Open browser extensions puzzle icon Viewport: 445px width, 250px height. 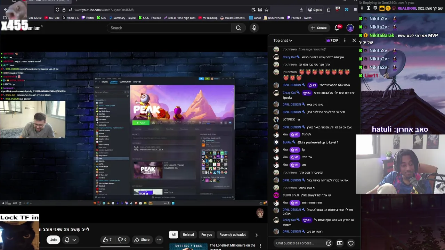tap(329, 10)
